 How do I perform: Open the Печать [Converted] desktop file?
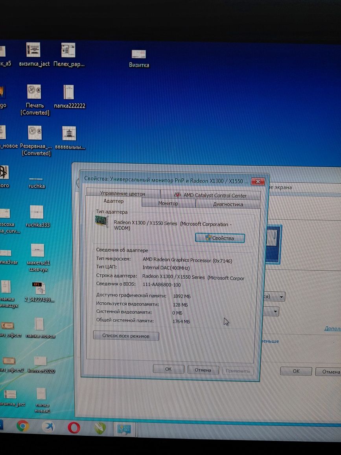coord(35,100)
